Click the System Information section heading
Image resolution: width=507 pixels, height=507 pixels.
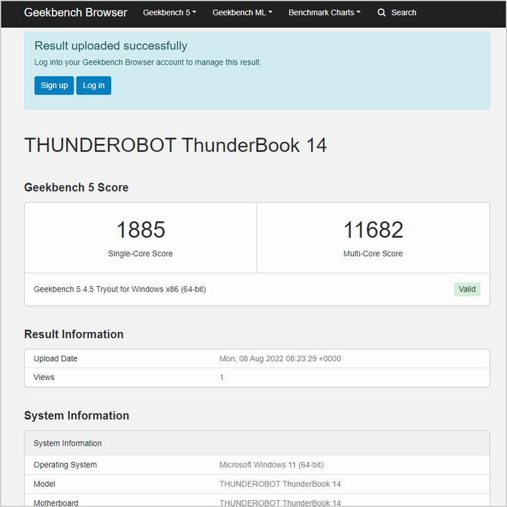tap(76, 415)
